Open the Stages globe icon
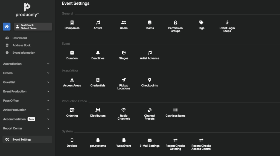The image size is (280, 156). click(124, 53)
